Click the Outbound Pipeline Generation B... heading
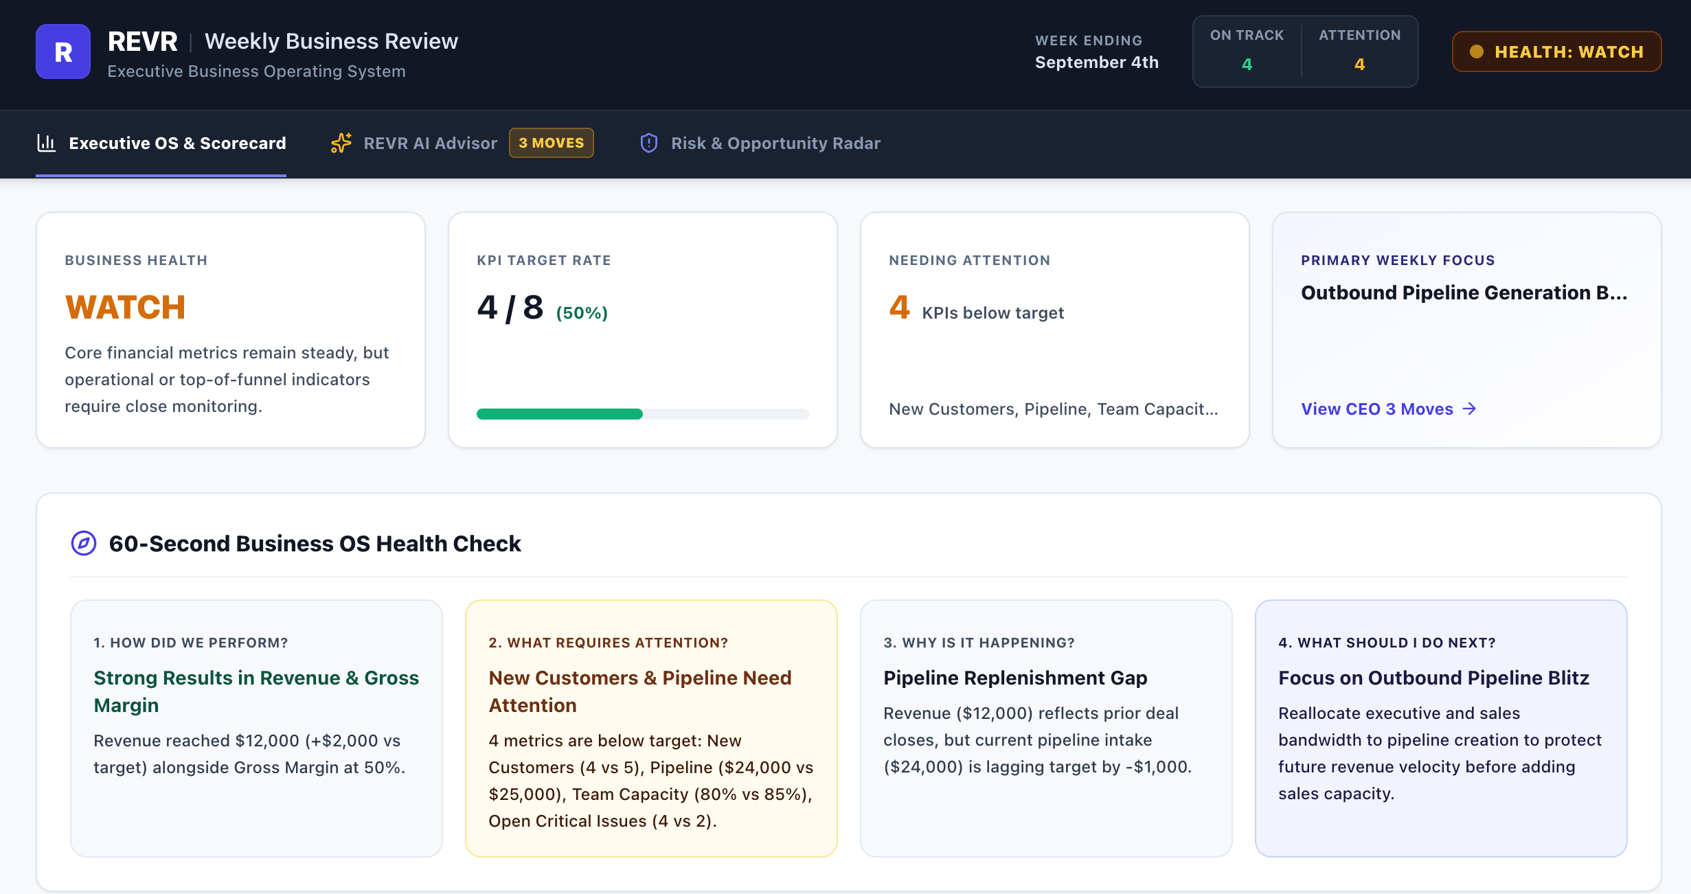Image resolution: width=1691 pixels, height=894 pixels. click(1464, 293)
